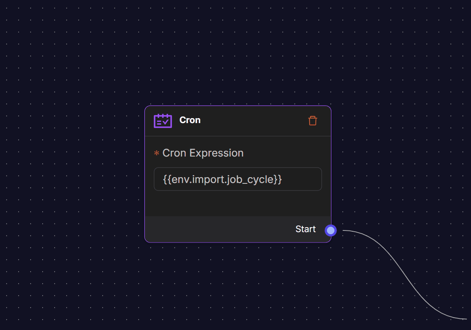Select the Cron node title text
The image size is (471, 330).
190,120
